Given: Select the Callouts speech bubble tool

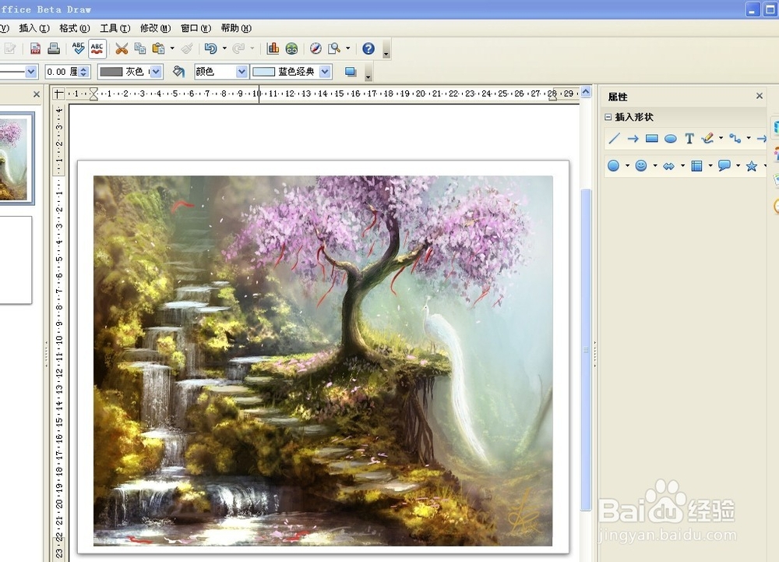Looking at the screenshot, I should tap(724, 166).
